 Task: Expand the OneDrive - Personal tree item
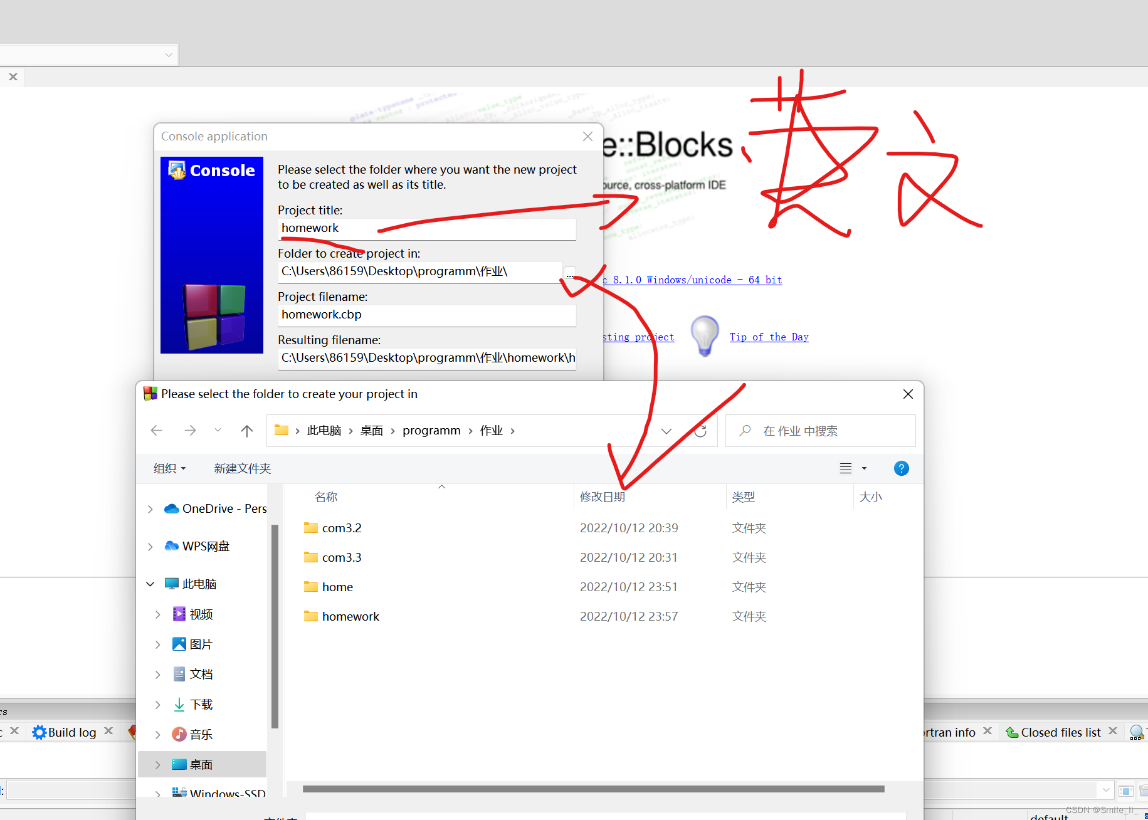pyautogui.click(x=150, y=508)
